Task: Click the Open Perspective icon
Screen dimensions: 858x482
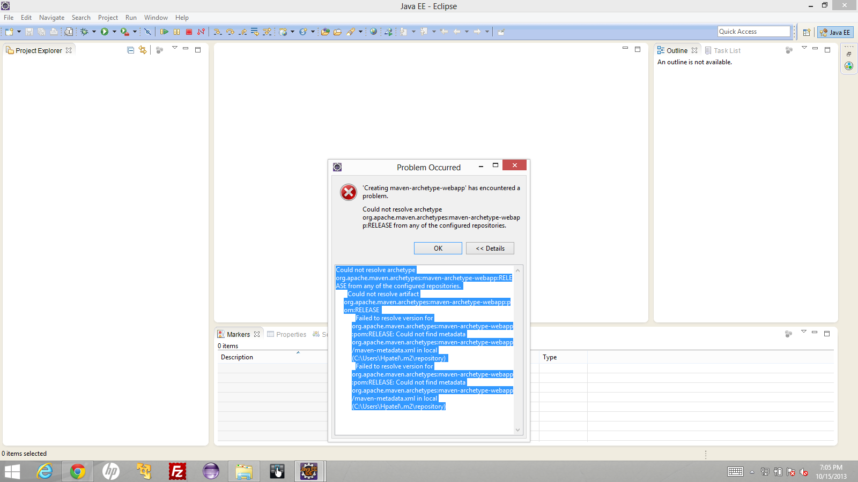Action: click(x=807, y=32)
